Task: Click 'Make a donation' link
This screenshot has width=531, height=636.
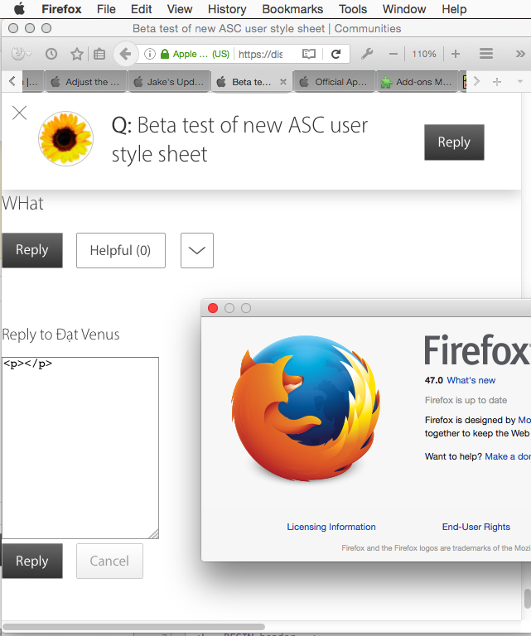Action: [x=508, y=456]
